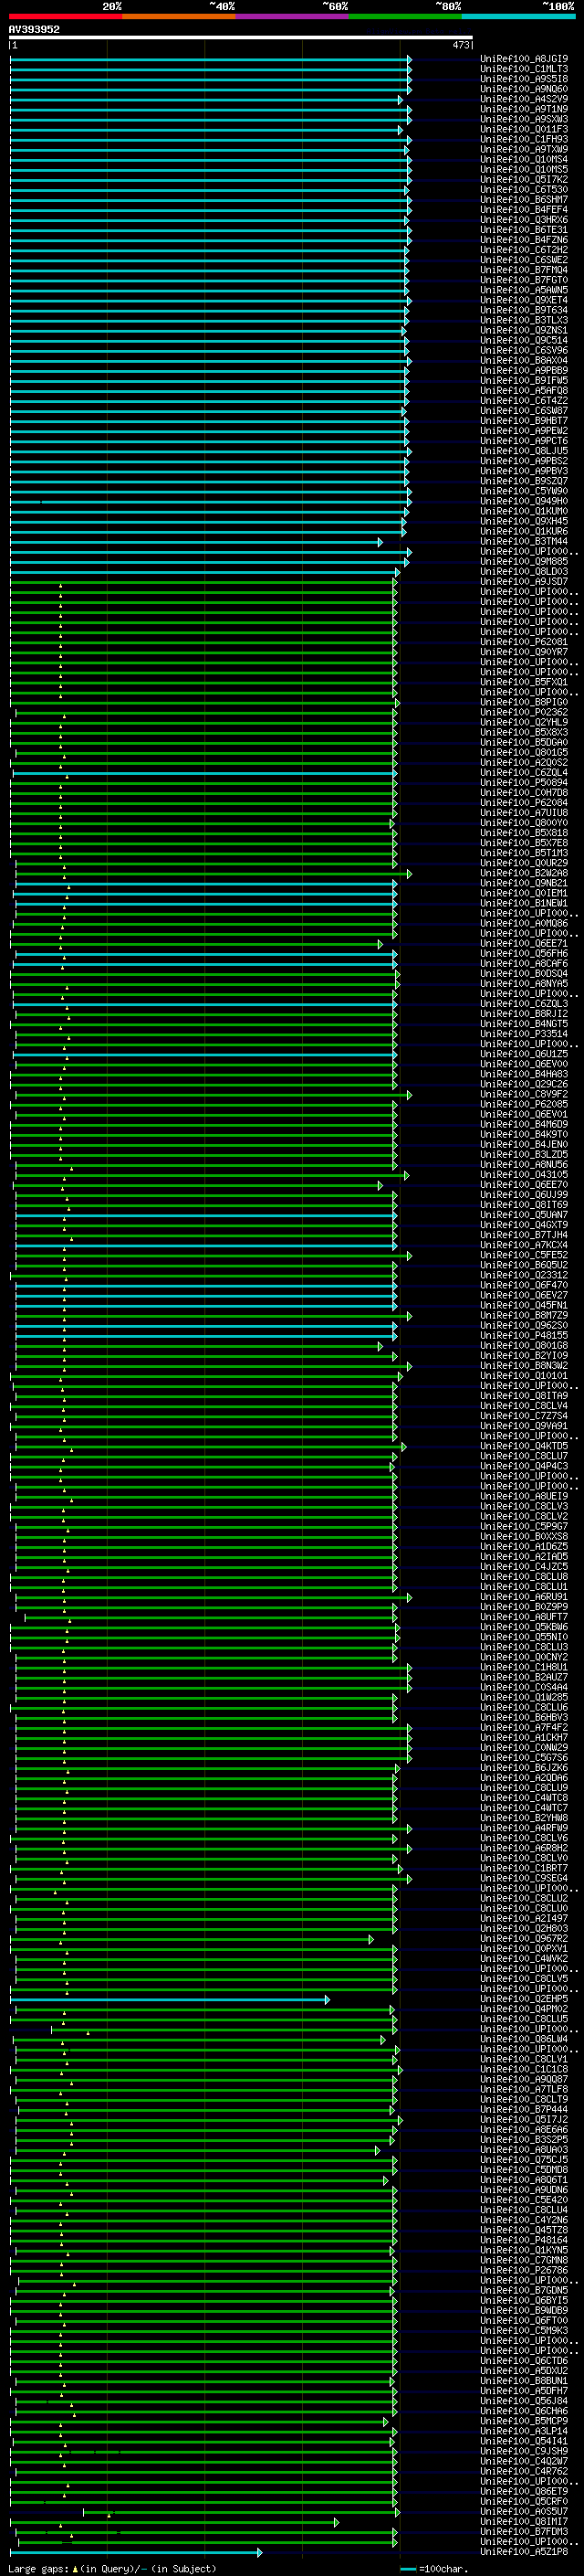Select hit label UniRef100_P02362
This screenshot has height=2576, width=584.
click(524, 712)
